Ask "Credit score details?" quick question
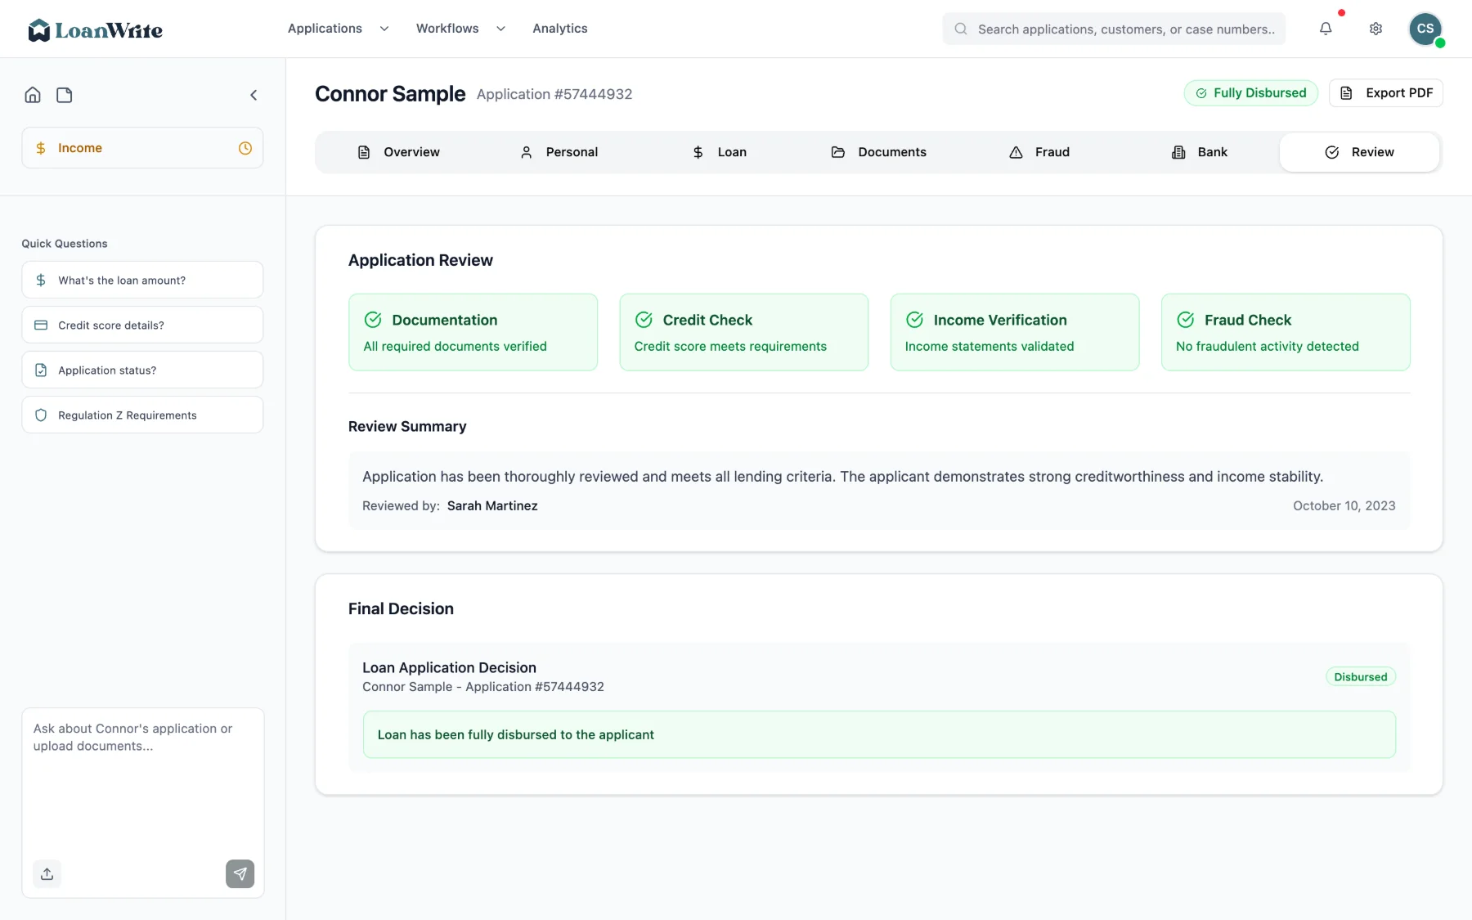Image resolution: width=1472 pixels, height=920 pixels. [x=142, y=325]
